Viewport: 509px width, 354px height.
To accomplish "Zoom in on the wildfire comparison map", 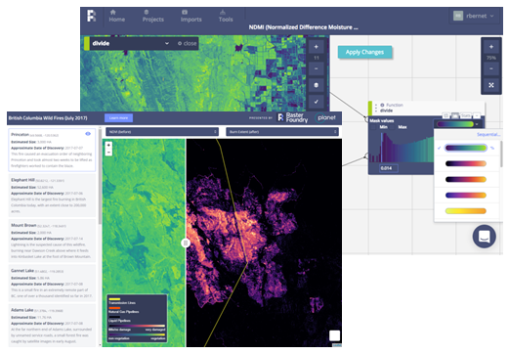I will 108,145.
